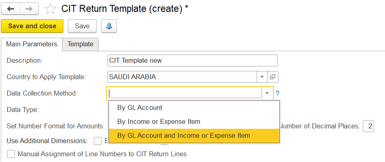Tick the first Use Additional Dimensions checkbox
The image size is (385, 162).
[x=98, y=141]
